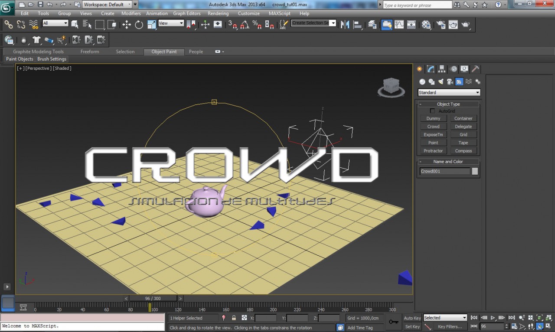The image size is (555, 332).
Task: Click the ExposeTm helper button
Action: (433, 135)
